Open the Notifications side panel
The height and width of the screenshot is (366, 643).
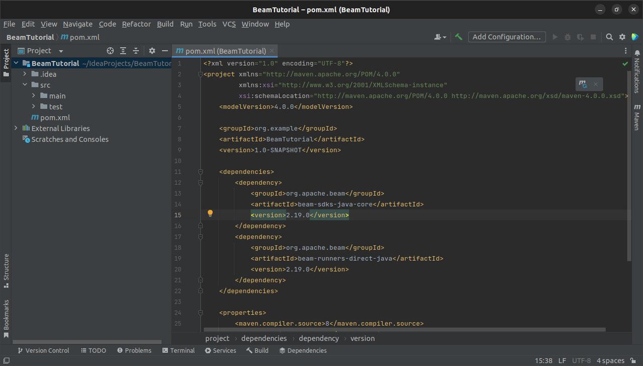pyautogui.click(x=637, y=72)
